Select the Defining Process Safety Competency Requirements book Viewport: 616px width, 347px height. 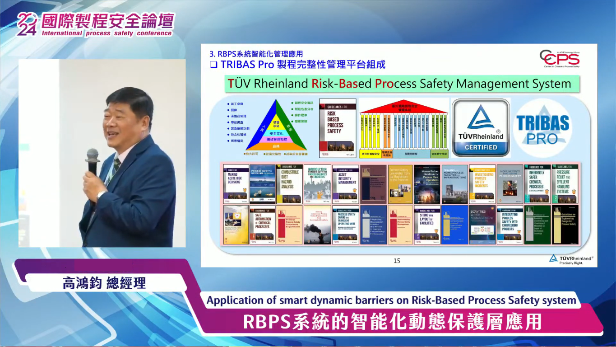(x=290, y=225)
